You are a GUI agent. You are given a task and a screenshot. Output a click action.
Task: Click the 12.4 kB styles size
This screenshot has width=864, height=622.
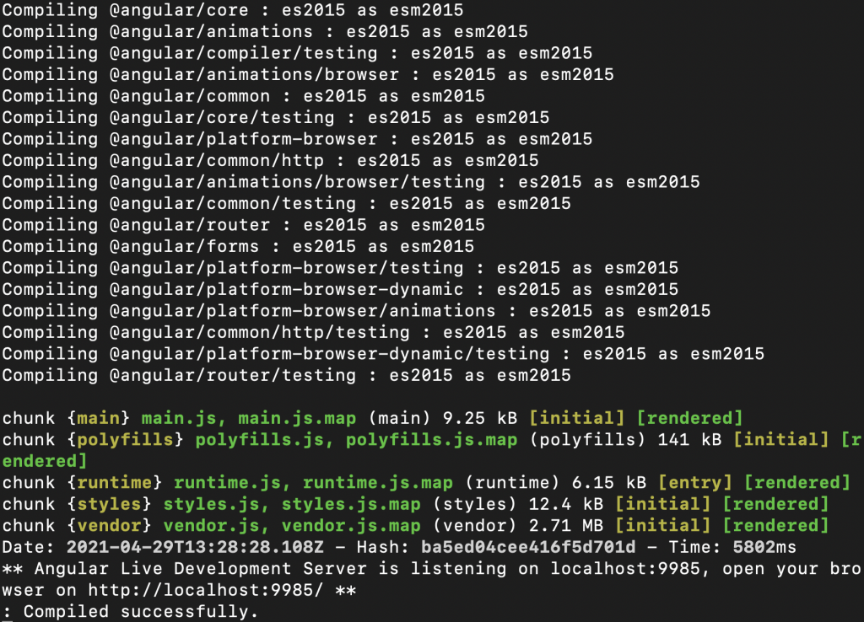click(566, 505)
